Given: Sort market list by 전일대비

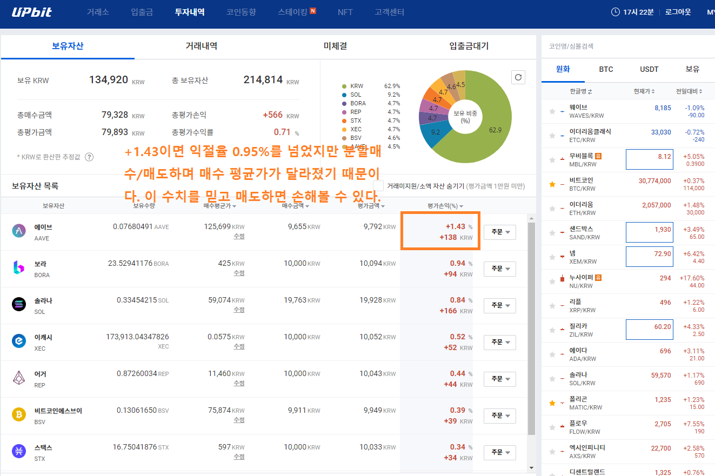Looking at the screenshot, I should click(x=690, y=91).
